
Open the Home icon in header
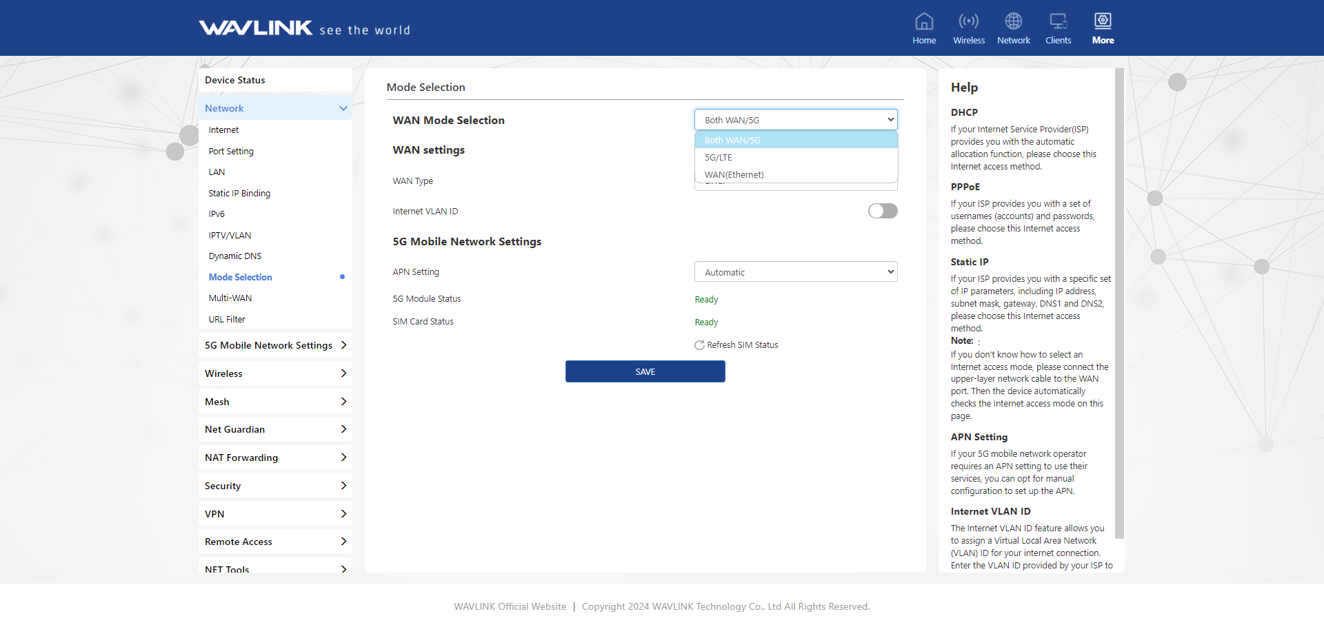[924, 22]
